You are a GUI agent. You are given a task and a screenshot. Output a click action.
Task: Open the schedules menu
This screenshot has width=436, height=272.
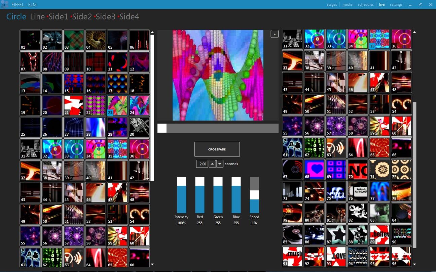click(366, 5)
